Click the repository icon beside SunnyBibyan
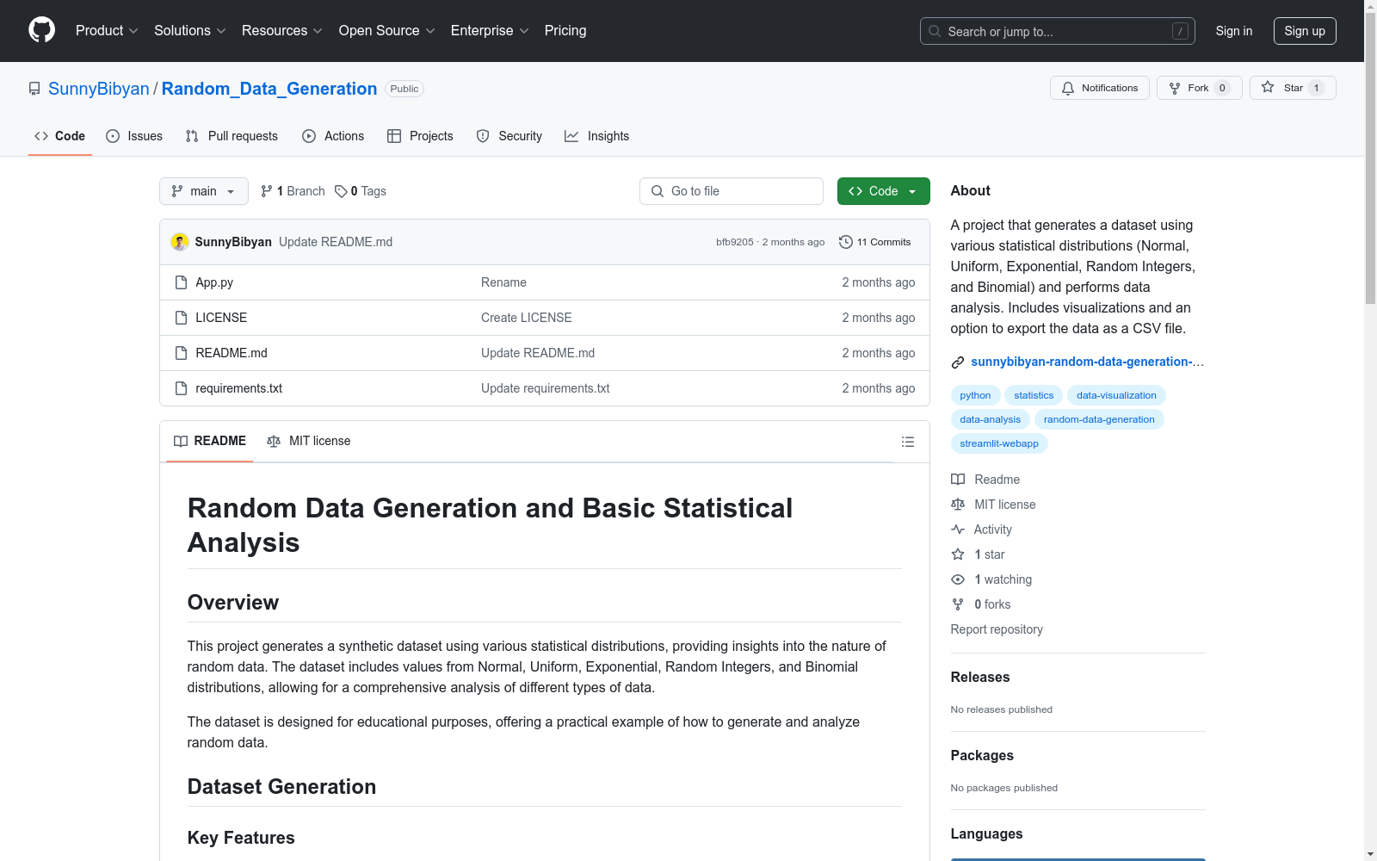The width and height of the screenshot is (1377, 861). [34, 89]
